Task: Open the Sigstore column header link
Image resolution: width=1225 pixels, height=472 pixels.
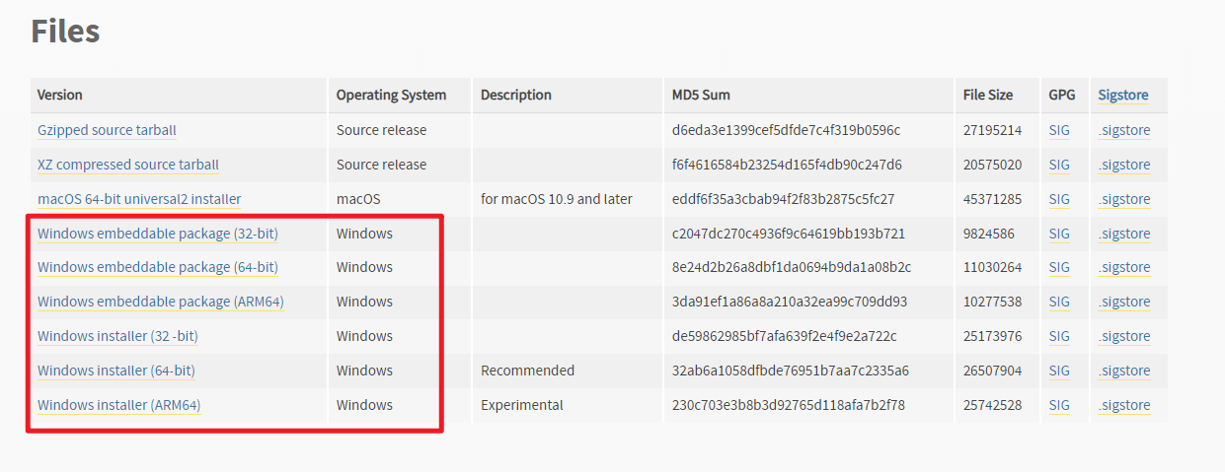Action: 1123,96
